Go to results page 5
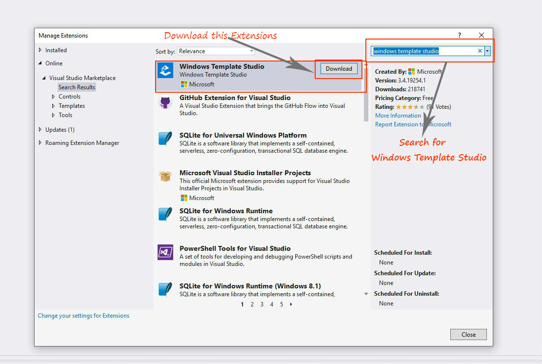 point(281,304)
